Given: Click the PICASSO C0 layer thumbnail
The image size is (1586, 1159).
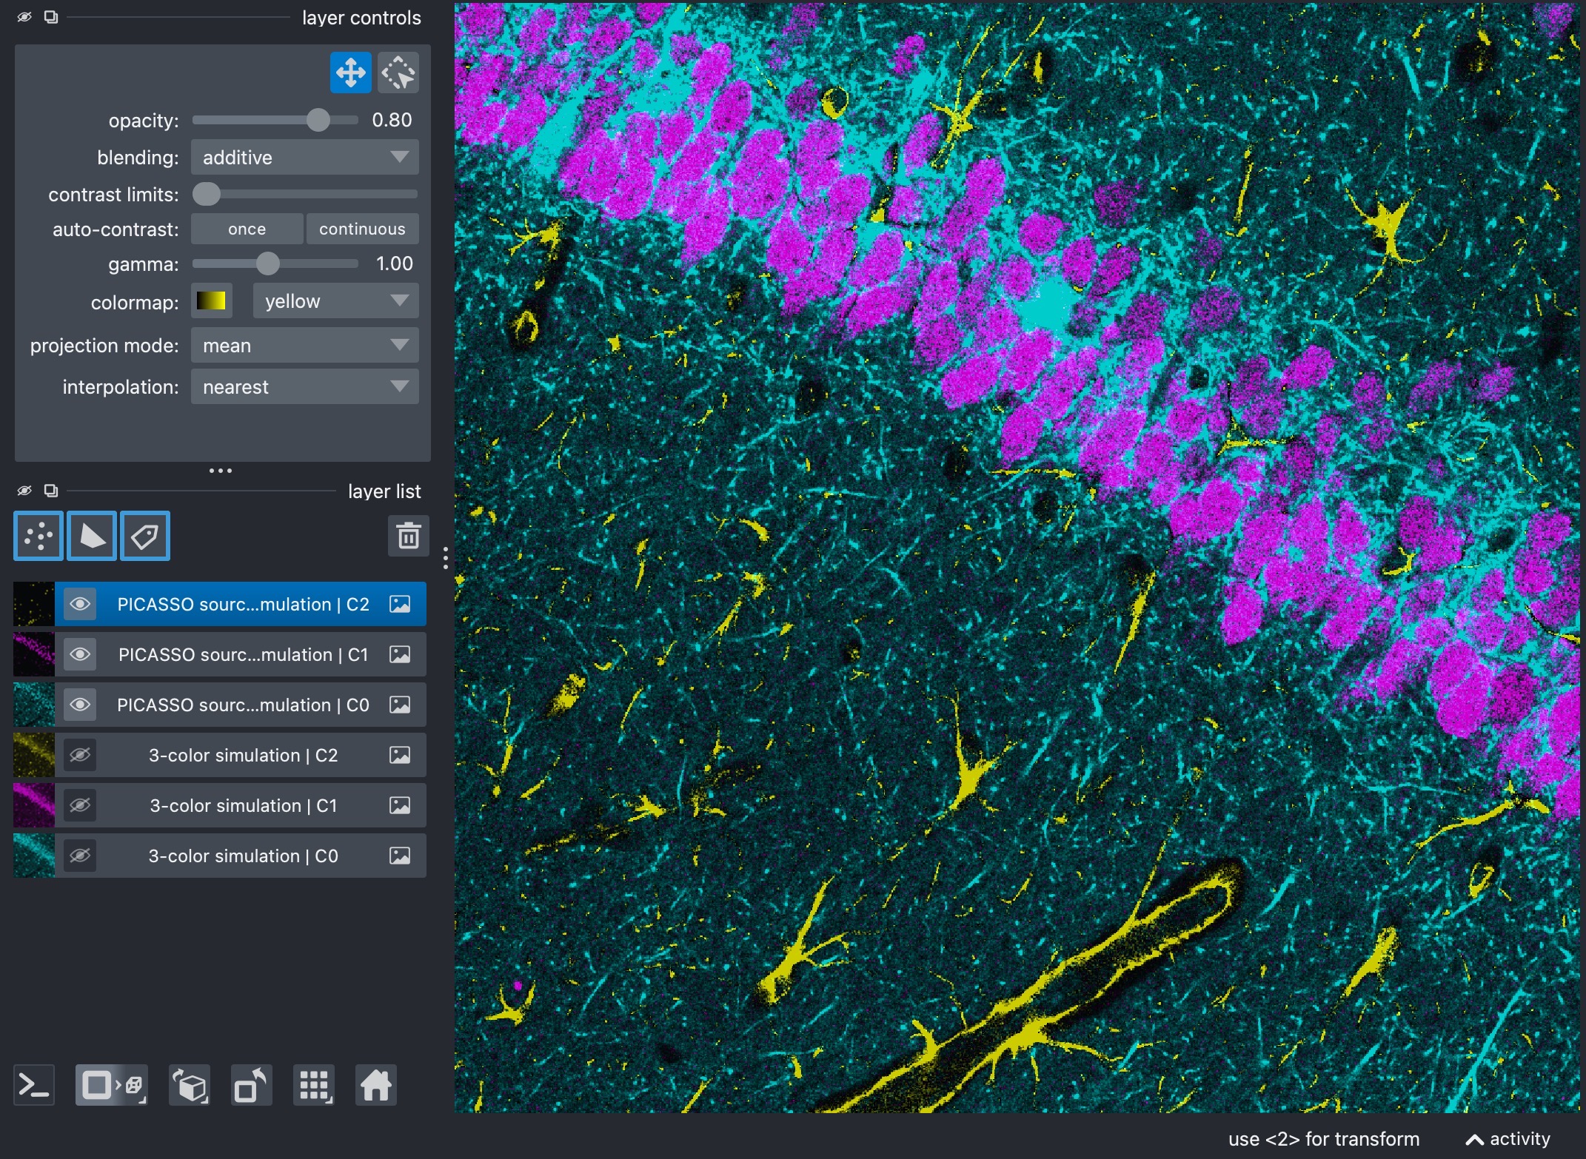Looking at the screenshot, I should [34, 705].
